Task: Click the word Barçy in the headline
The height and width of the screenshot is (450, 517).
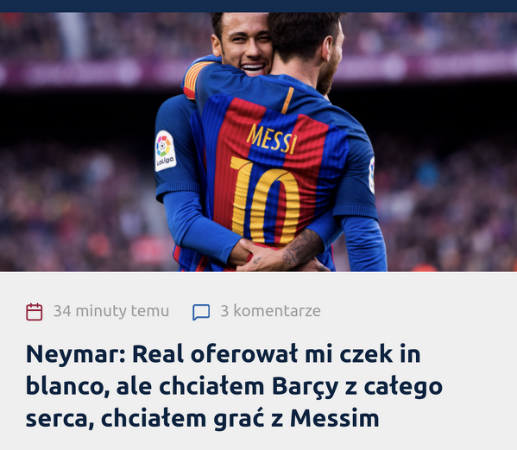Action: [305, 387]
